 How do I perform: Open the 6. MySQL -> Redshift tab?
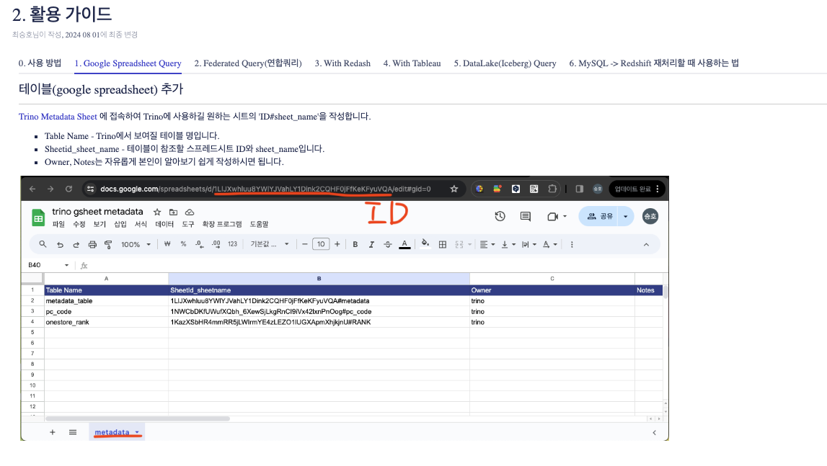[x=654, y=63]
